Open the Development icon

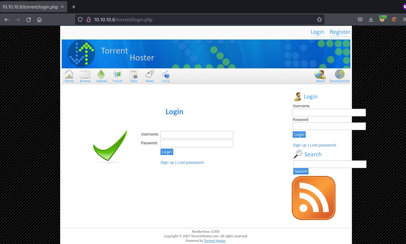pyautogui.click(x=339, y=74)
